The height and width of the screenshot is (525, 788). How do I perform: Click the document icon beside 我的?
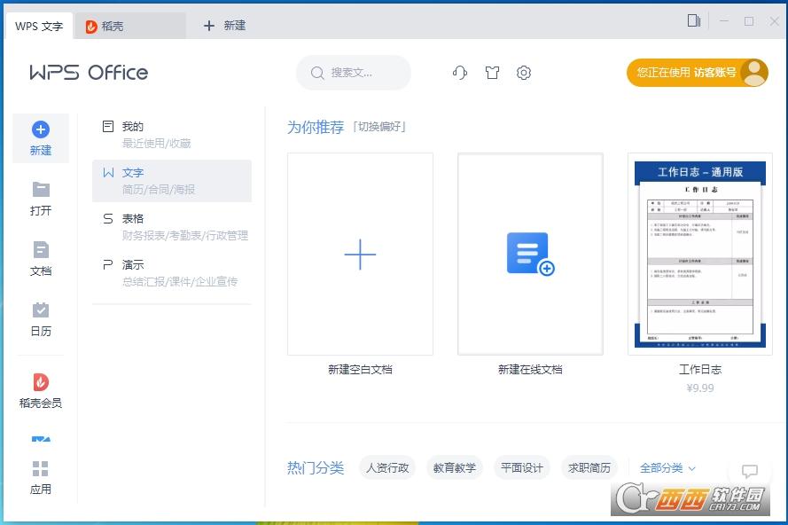pos(108,126)
